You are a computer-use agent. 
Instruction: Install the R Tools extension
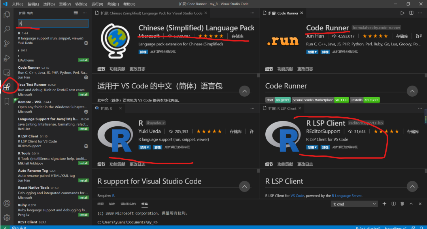(x=83, y=163)
